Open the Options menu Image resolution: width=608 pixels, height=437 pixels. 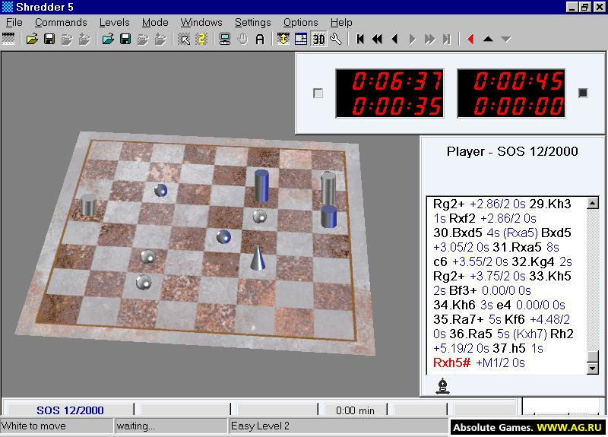click(x=300, y=23)
